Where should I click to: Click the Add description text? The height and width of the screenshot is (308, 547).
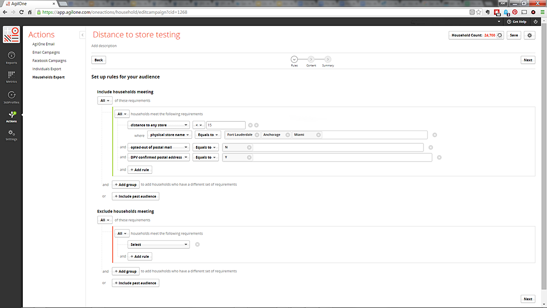point(104,46)
